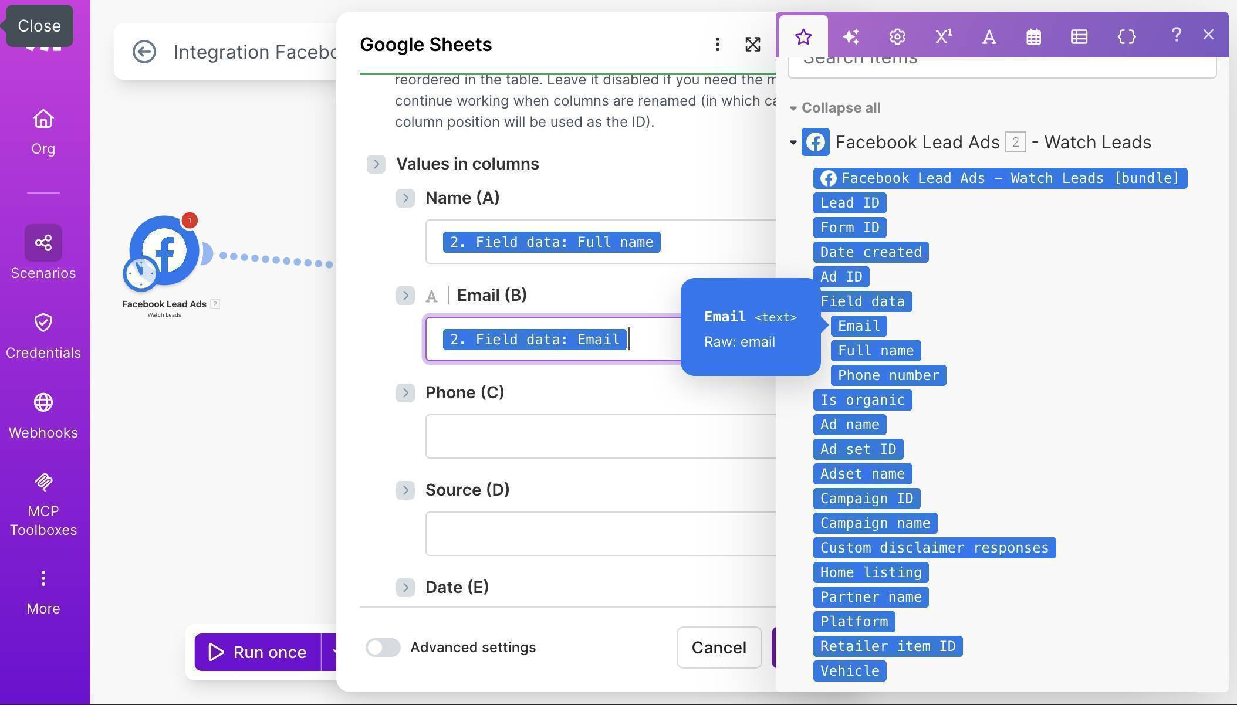
Task: Select the starred favorites tab in mapping panel
Action: tap(803, 36)
